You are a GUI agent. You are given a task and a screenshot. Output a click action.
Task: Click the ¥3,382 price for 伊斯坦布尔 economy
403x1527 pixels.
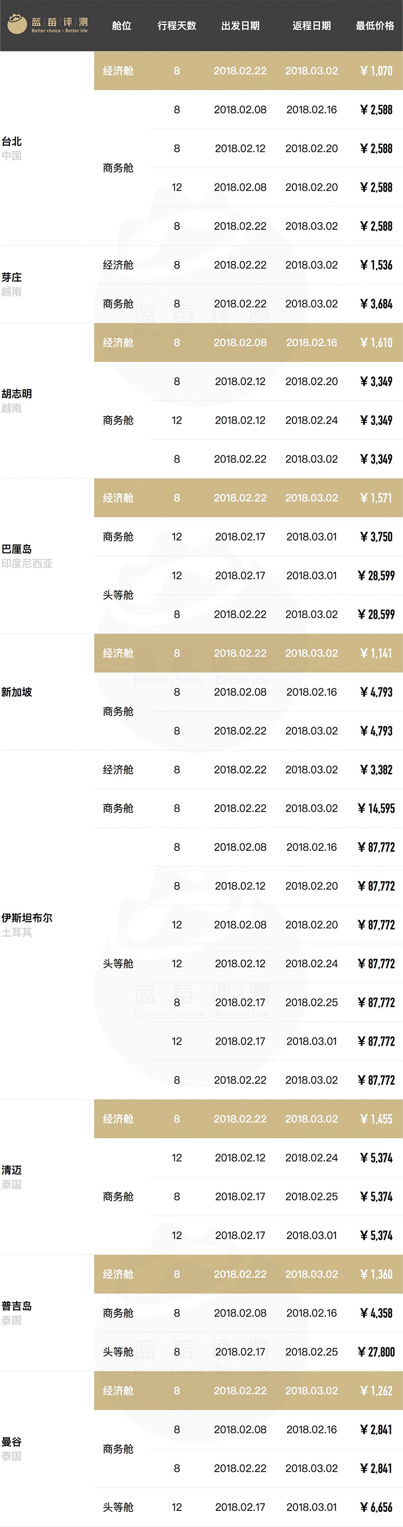376,769
